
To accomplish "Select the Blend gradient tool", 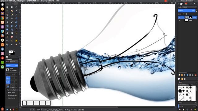I will (12, 33).
